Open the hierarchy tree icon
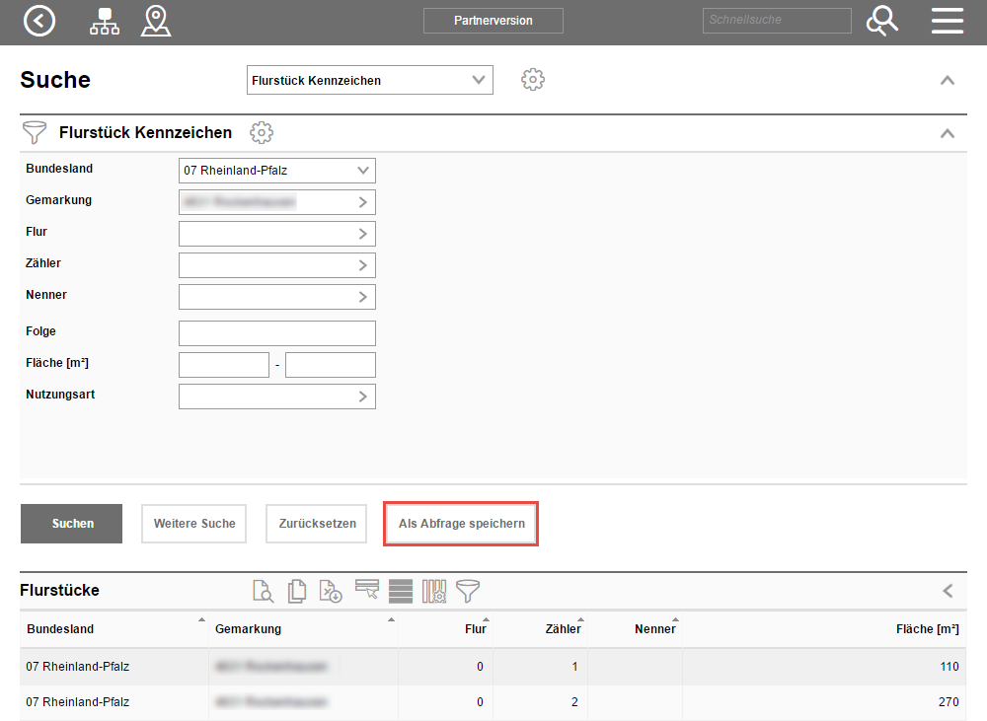The image size is (987, 721). [x=104, y=21]
